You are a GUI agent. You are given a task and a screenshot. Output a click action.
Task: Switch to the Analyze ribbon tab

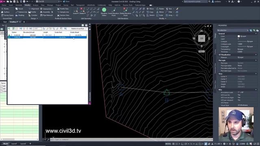[x=35, y=5]
